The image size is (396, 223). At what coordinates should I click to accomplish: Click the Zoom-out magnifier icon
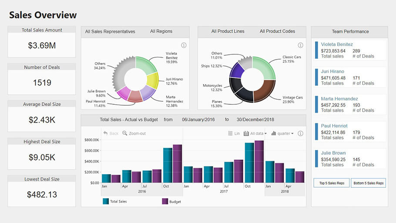coord(125,133)
